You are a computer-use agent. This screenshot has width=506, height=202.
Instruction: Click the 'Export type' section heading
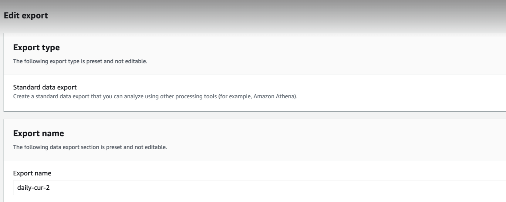(36, 48)
